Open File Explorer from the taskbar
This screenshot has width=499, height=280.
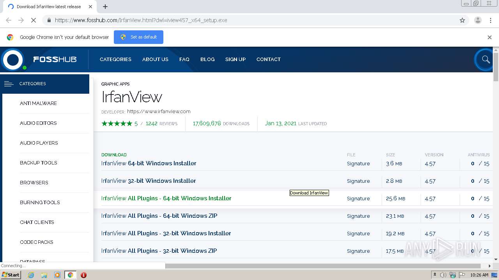click(44, 275)
